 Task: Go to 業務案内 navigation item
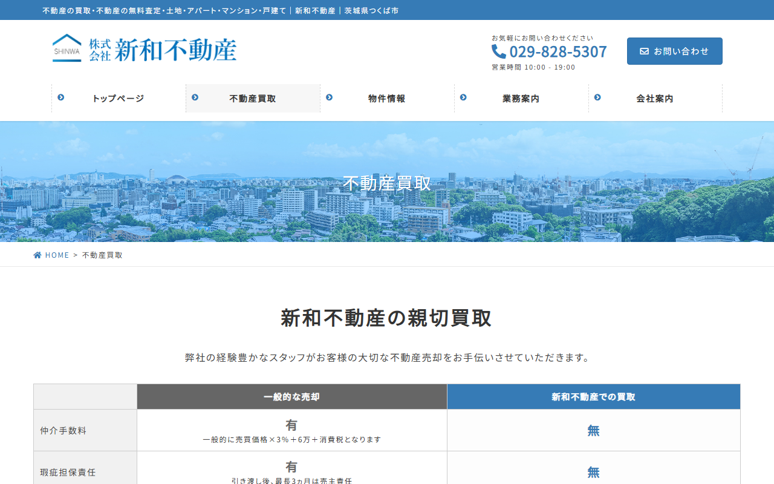coord(521,99)
